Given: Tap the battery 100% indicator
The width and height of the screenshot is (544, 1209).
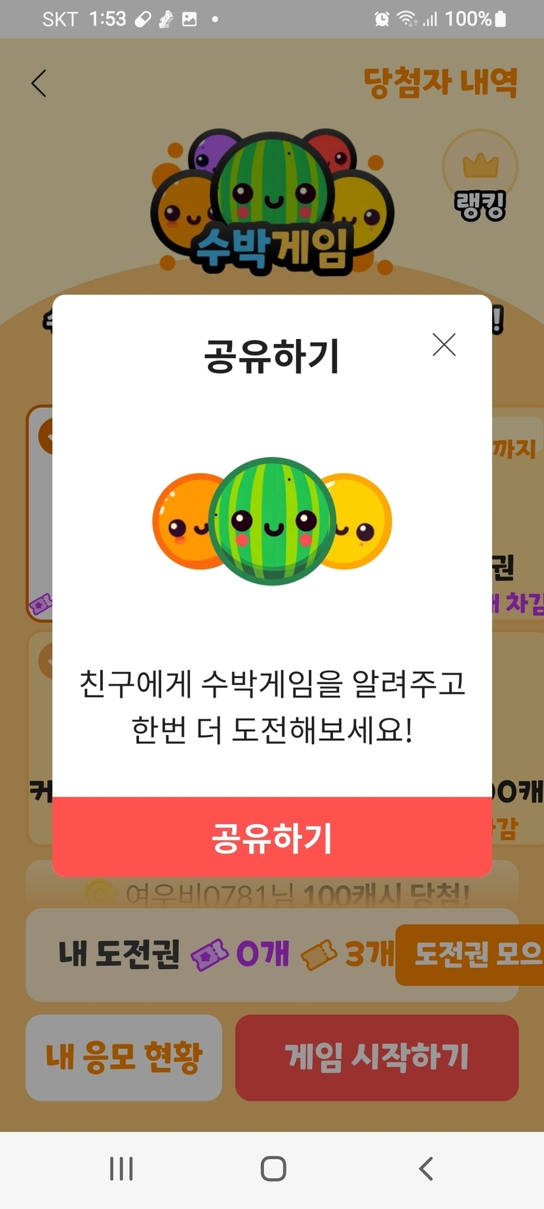Looking at the screenshot, I should pyautogui.click(x=476, y=19).
